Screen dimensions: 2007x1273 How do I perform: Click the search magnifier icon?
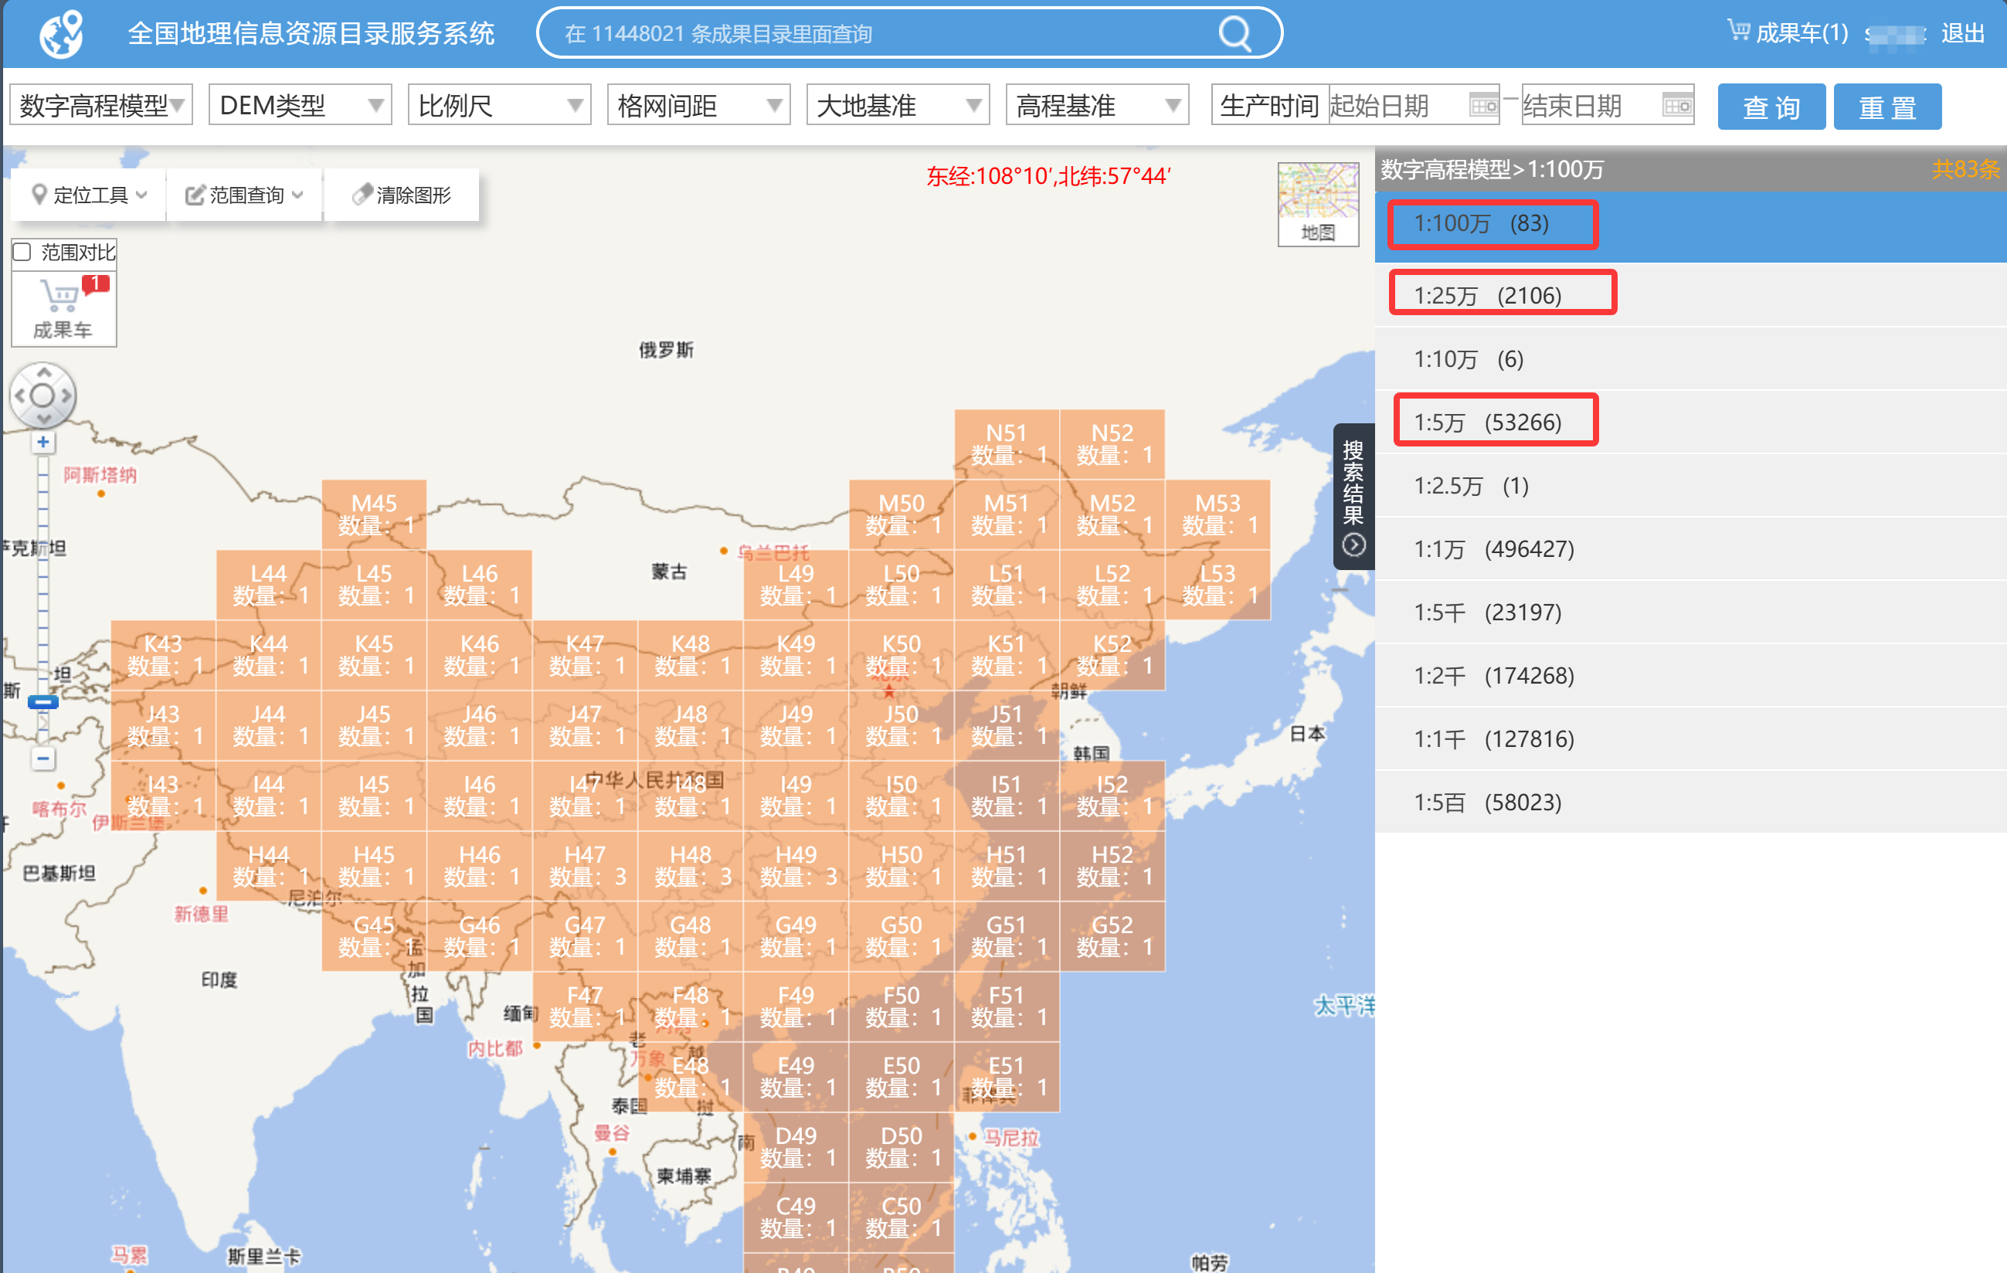pos(1234,34)
